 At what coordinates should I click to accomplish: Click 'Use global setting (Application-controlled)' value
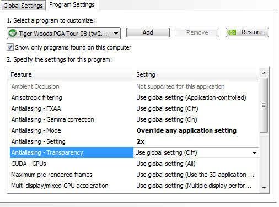(191, 97)
